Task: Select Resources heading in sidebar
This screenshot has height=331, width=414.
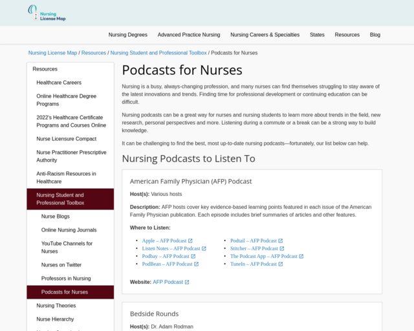Action: [71, 69]
